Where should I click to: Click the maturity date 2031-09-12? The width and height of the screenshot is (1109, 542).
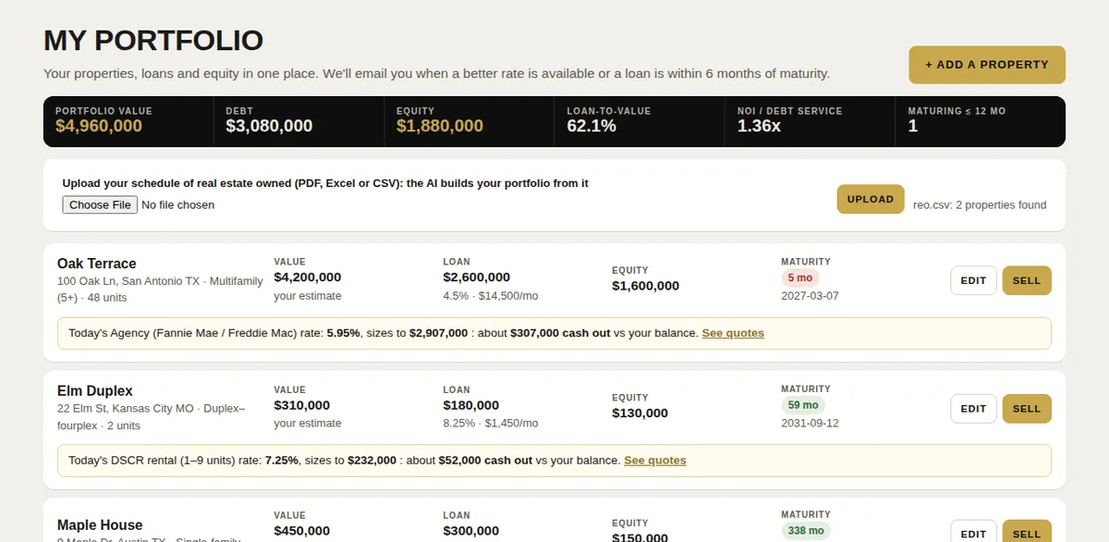[x=810, y=423]
